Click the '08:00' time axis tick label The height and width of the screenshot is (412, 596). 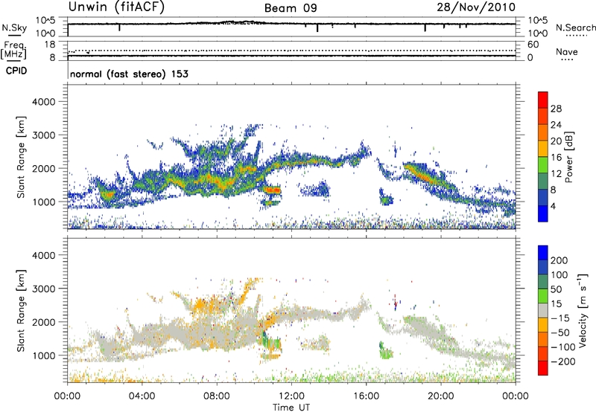click(x=217, y=396)
